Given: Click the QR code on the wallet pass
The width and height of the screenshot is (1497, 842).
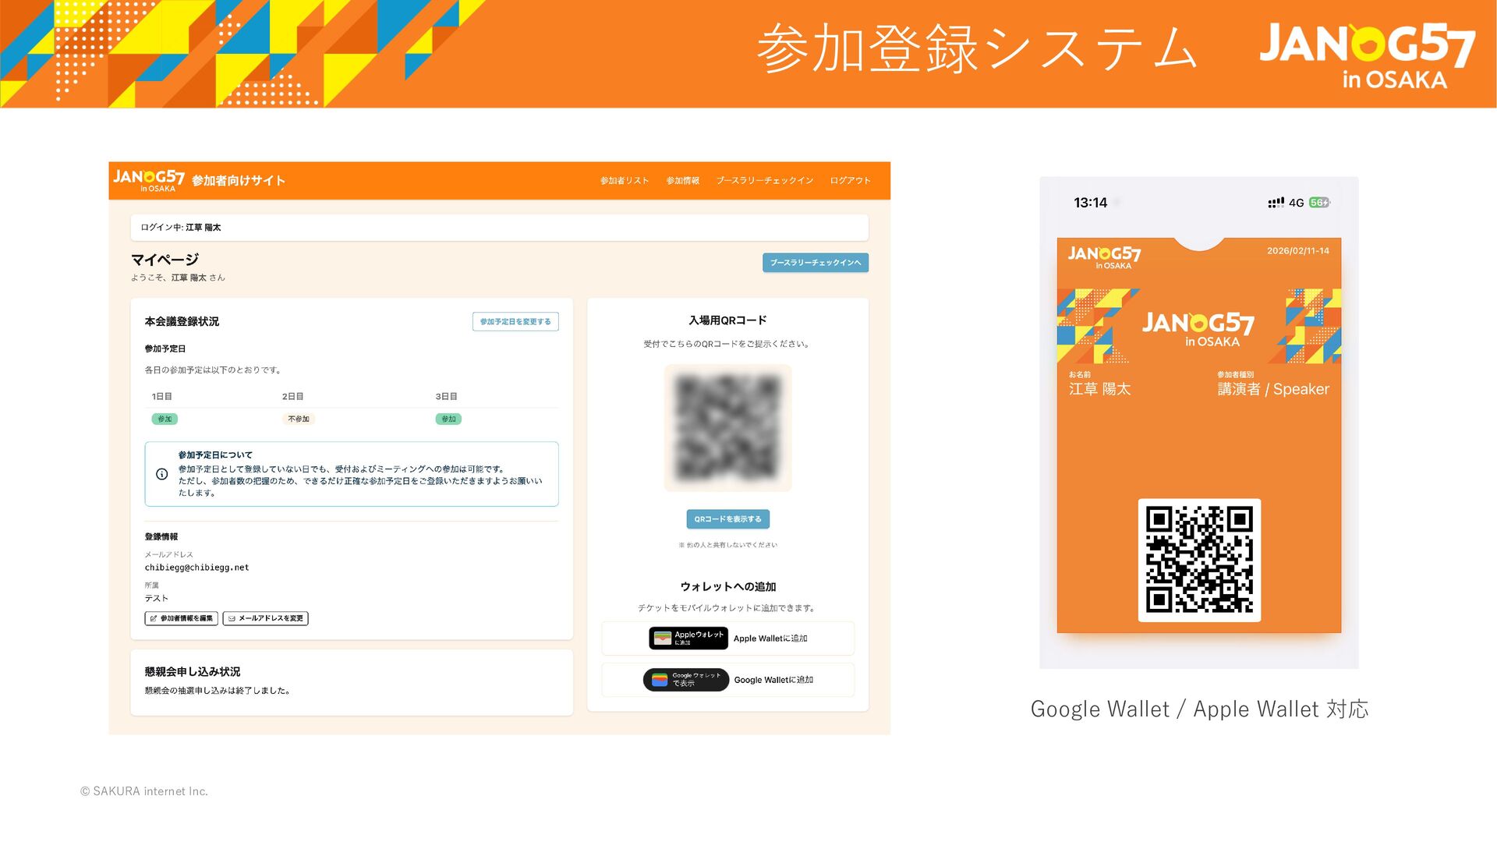Looking at the screenshot, I should [1199, 560].
